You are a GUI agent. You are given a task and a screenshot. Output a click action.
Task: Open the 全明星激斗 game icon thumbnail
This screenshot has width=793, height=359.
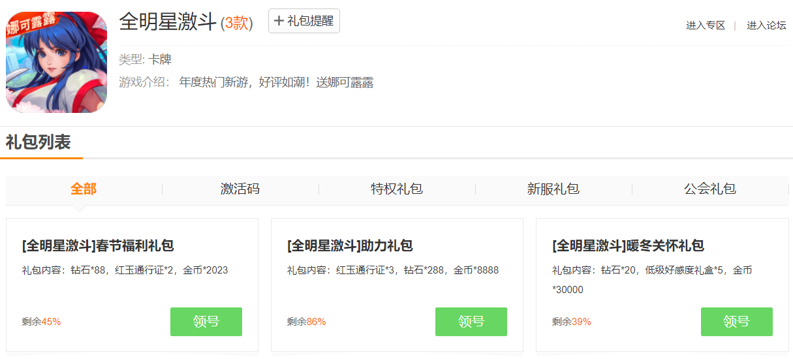coord(56,62)
